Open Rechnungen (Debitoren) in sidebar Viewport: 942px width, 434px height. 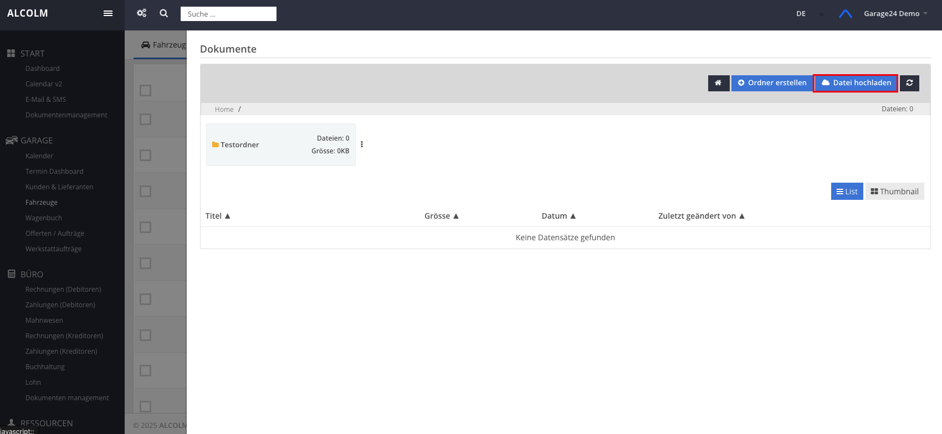pyautogui.click(x=63, y=290)
